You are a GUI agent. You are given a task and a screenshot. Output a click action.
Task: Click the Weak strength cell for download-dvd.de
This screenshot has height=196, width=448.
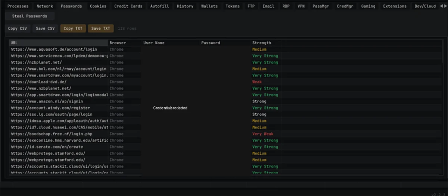click(257, 82)
